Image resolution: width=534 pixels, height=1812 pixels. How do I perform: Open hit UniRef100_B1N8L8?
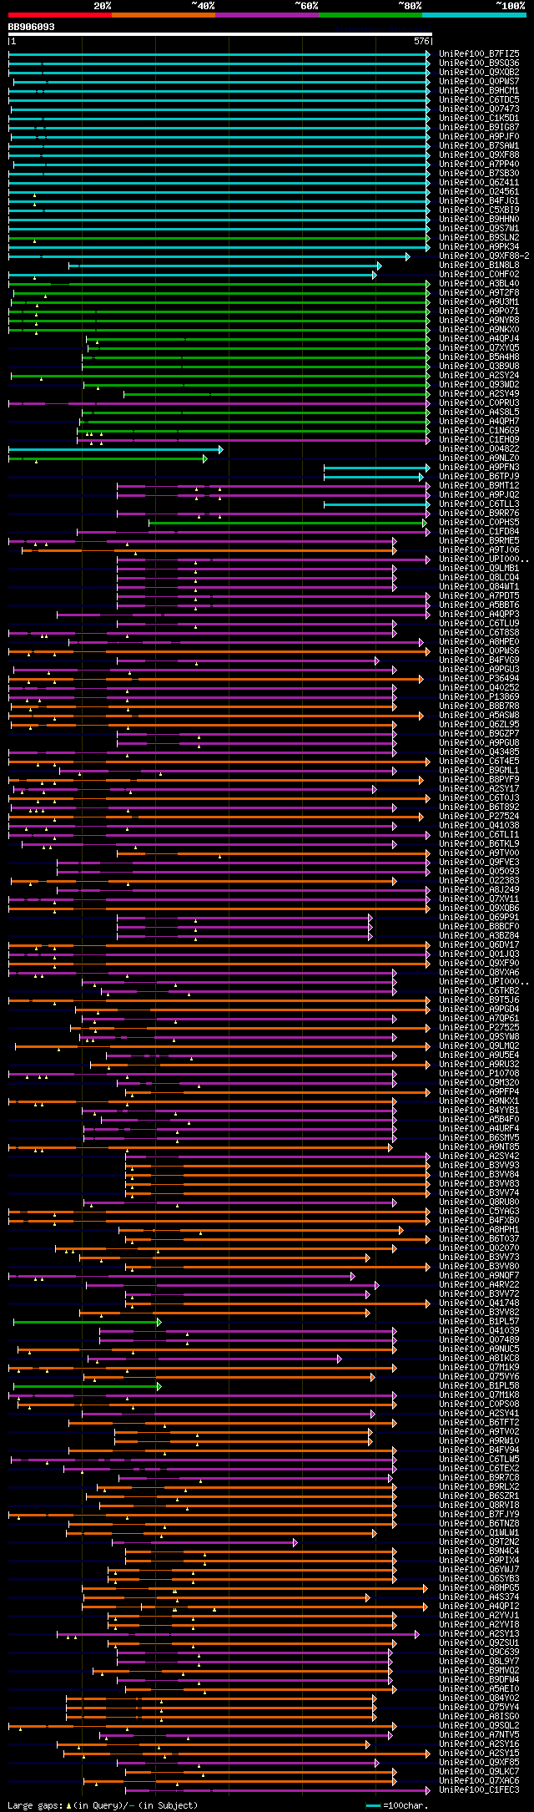pos(479,265)
